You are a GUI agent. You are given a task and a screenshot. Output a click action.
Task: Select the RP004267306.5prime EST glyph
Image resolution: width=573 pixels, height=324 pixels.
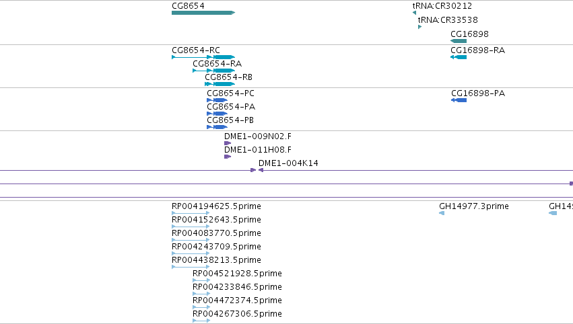coord(201,321)
